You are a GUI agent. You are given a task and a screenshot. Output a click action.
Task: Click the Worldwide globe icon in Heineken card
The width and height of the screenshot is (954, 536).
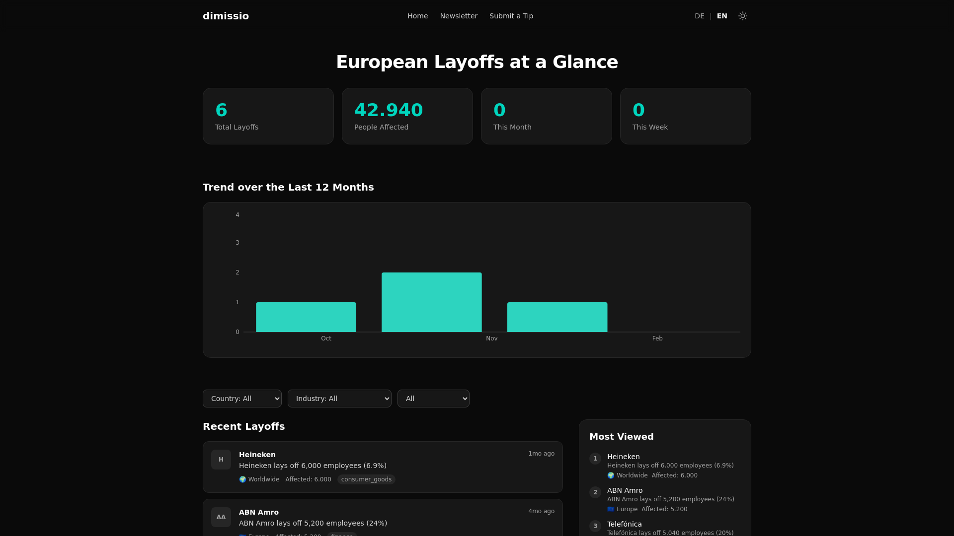coord(242,479)
